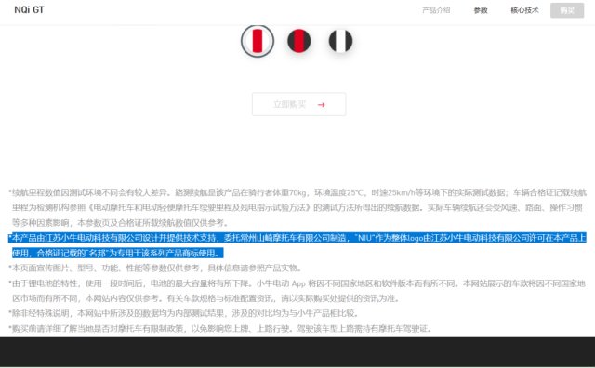The height and width of the screenshot is (368, 595).
Task: Click the footnote starting 由于锂电池的特性
Action: 297,291
